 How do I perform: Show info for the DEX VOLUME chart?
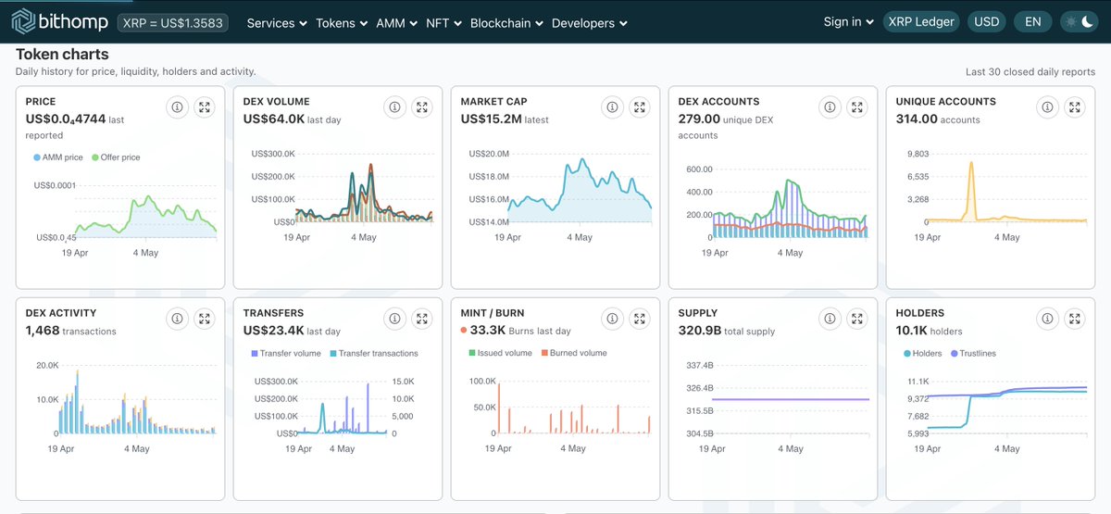pyautogui.click(x=394, y=107)
